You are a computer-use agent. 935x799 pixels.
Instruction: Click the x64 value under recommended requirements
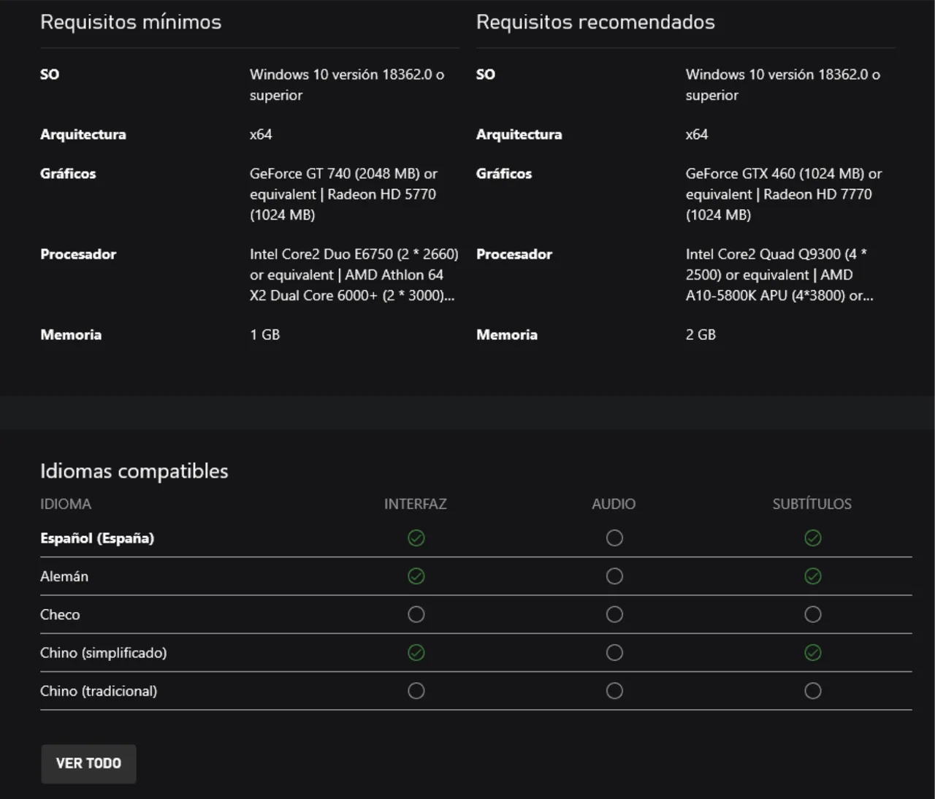point(697,134)
